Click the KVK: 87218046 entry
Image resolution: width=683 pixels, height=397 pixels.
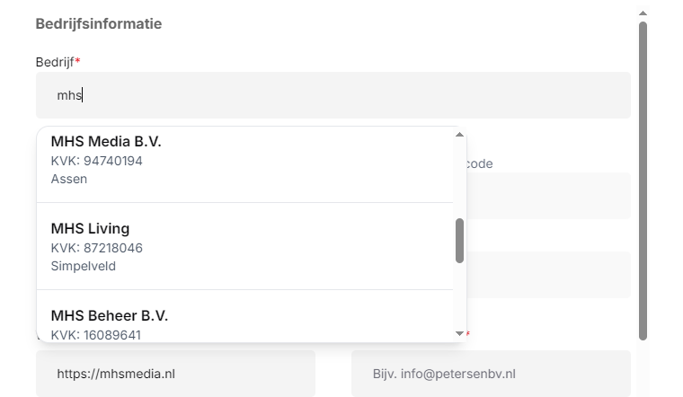point(97,248)
